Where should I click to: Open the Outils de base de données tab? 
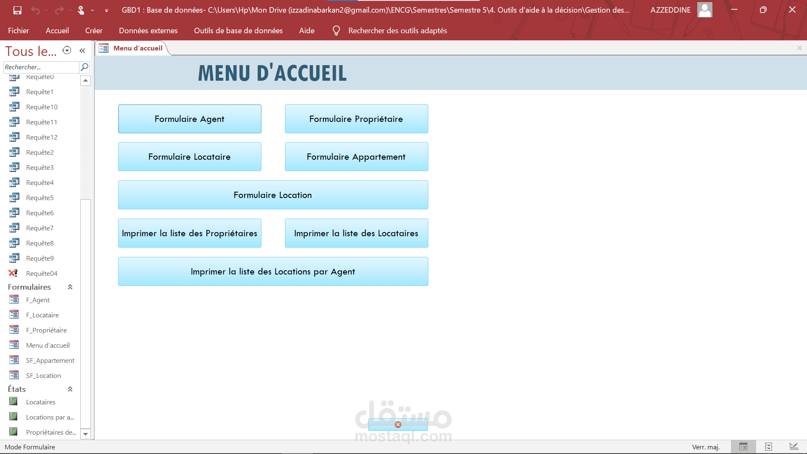point(238,31)
